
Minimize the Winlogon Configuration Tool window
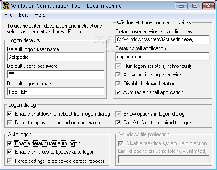tap(181, 6)
